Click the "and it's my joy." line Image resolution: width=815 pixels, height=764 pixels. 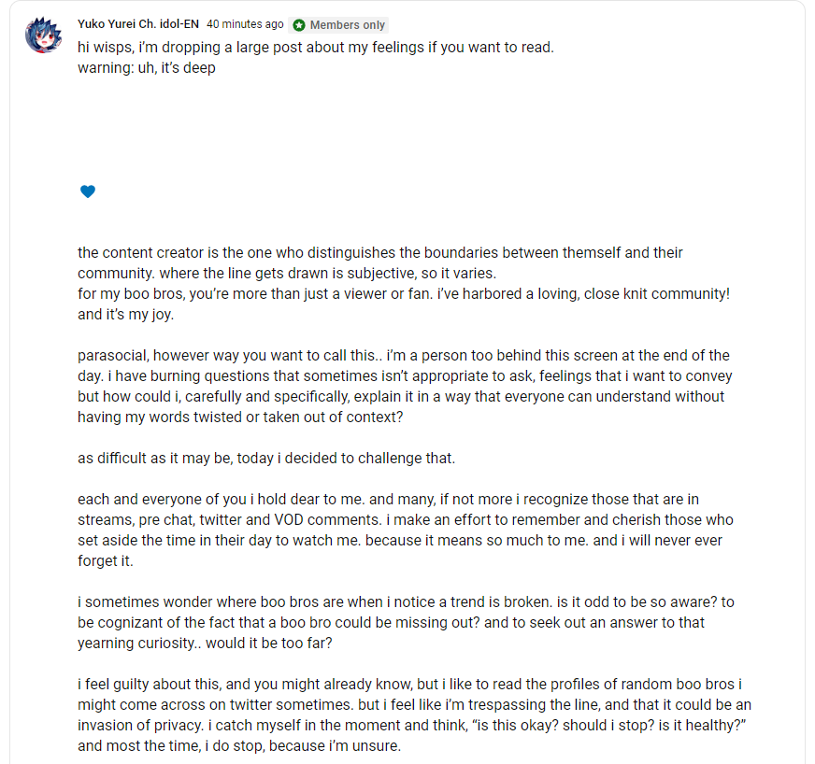click(126, 315)
